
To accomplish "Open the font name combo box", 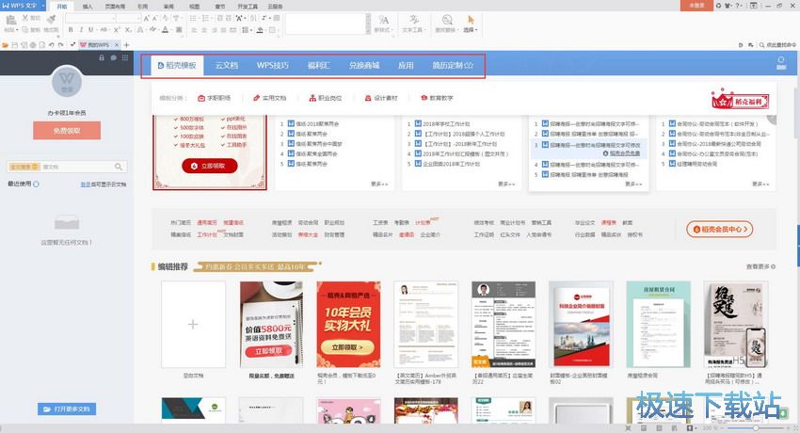I will pos(90,19).
